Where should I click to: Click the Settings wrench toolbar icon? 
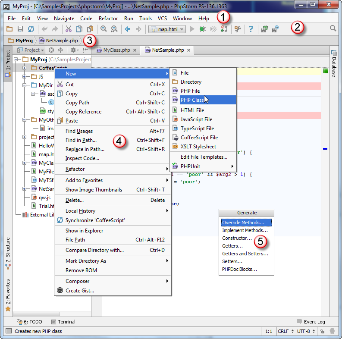238,29
